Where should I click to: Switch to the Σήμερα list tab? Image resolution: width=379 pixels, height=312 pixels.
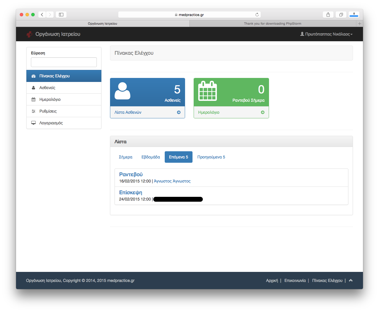point(125,157)
